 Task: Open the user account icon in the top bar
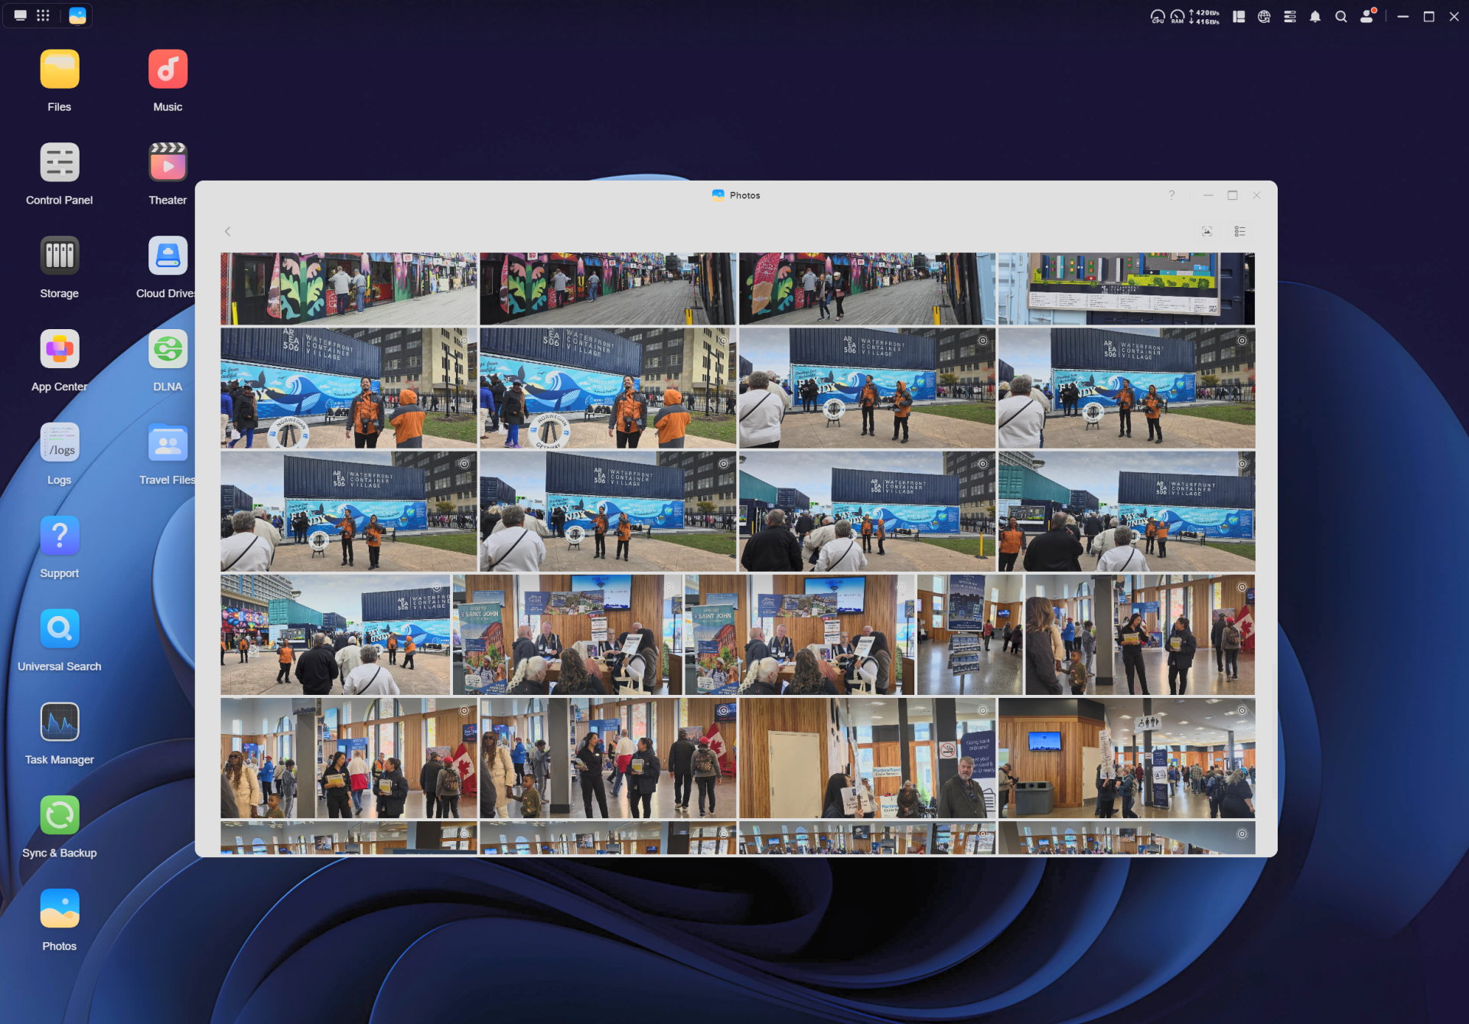pos(1367,16)
